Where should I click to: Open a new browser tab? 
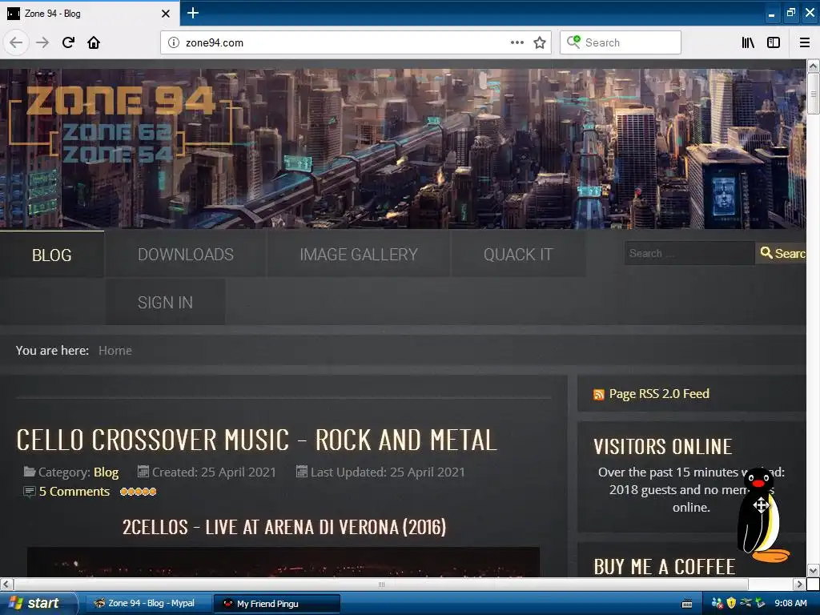tap(192, 13)
